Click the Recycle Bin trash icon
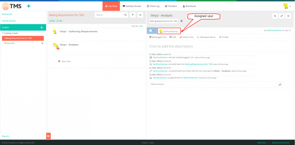295x145 pixels. pyautogui.click(x=42, y=43)
